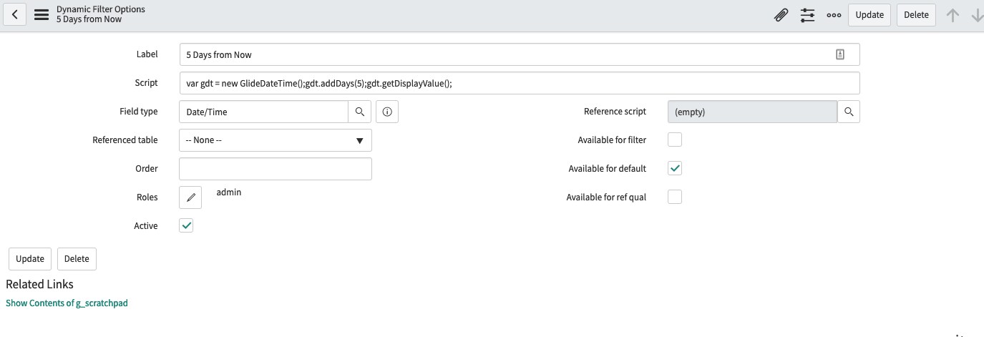
Task: Uncheck the Available for default checkbox
Action: [675, 169]
